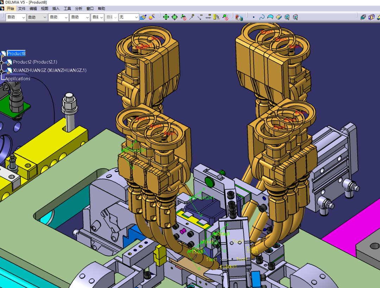Open the 无 layer dropdown
Image resolution: width=380 pixels, height=288 pixels.
point(128,17)
